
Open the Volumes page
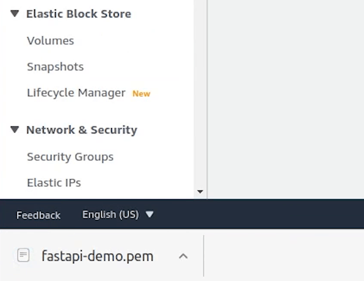coord(50,41)
